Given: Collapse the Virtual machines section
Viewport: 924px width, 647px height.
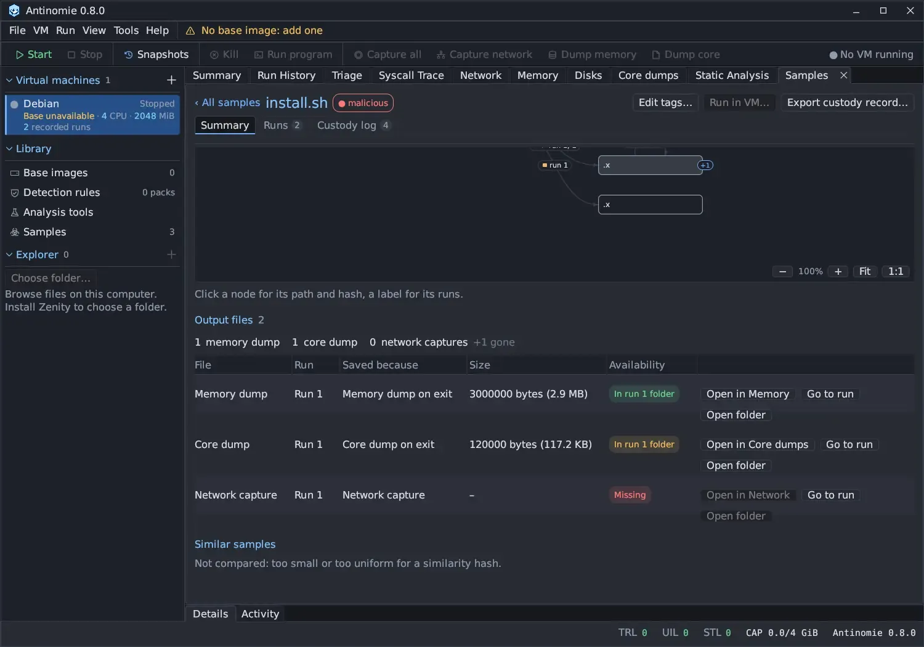Looking at the screenshot, I should [9, 80].
